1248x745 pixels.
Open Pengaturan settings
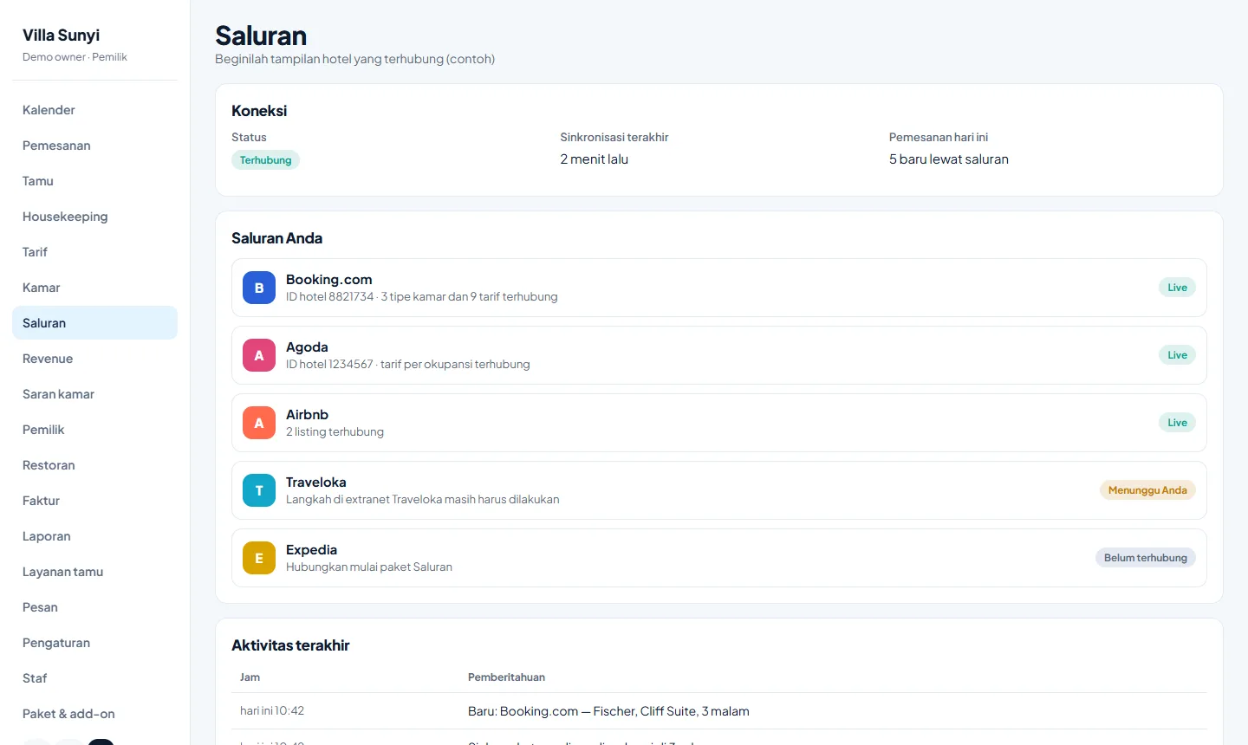pyautogui.click(x=94, y=643)
